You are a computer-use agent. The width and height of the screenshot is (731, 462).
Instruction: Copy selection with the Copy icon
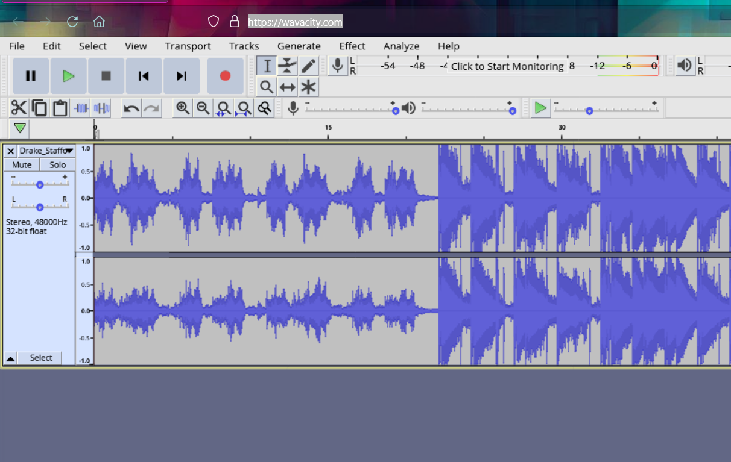[x=39, y=108]
